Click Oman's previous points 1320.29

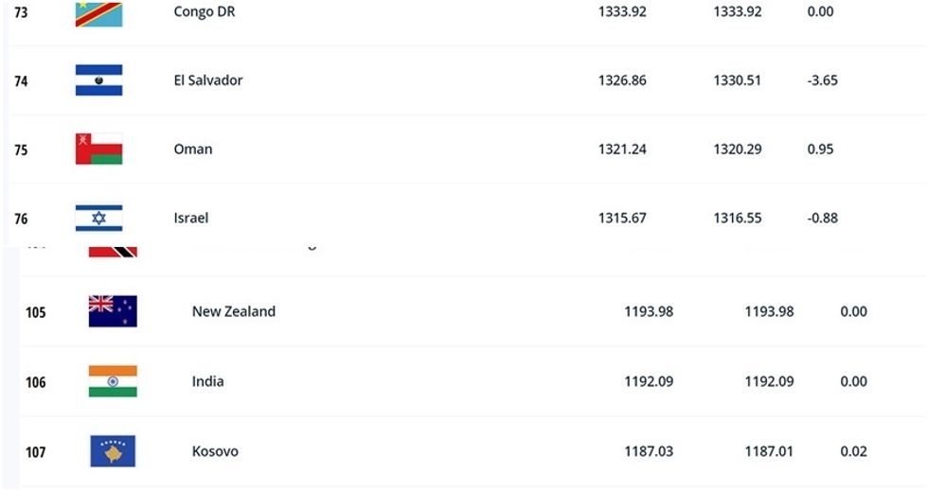738,149
